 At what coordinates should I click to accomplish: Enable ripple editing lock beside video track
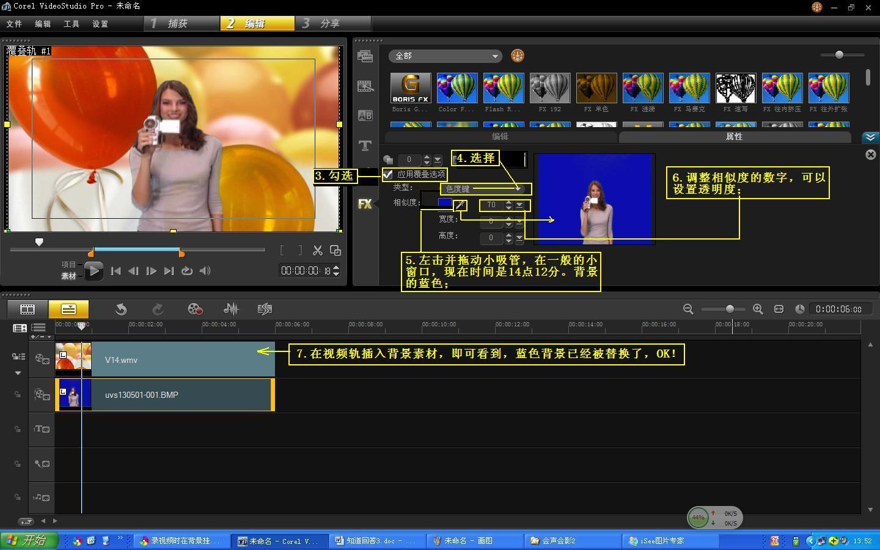click(x=18, y=356)
